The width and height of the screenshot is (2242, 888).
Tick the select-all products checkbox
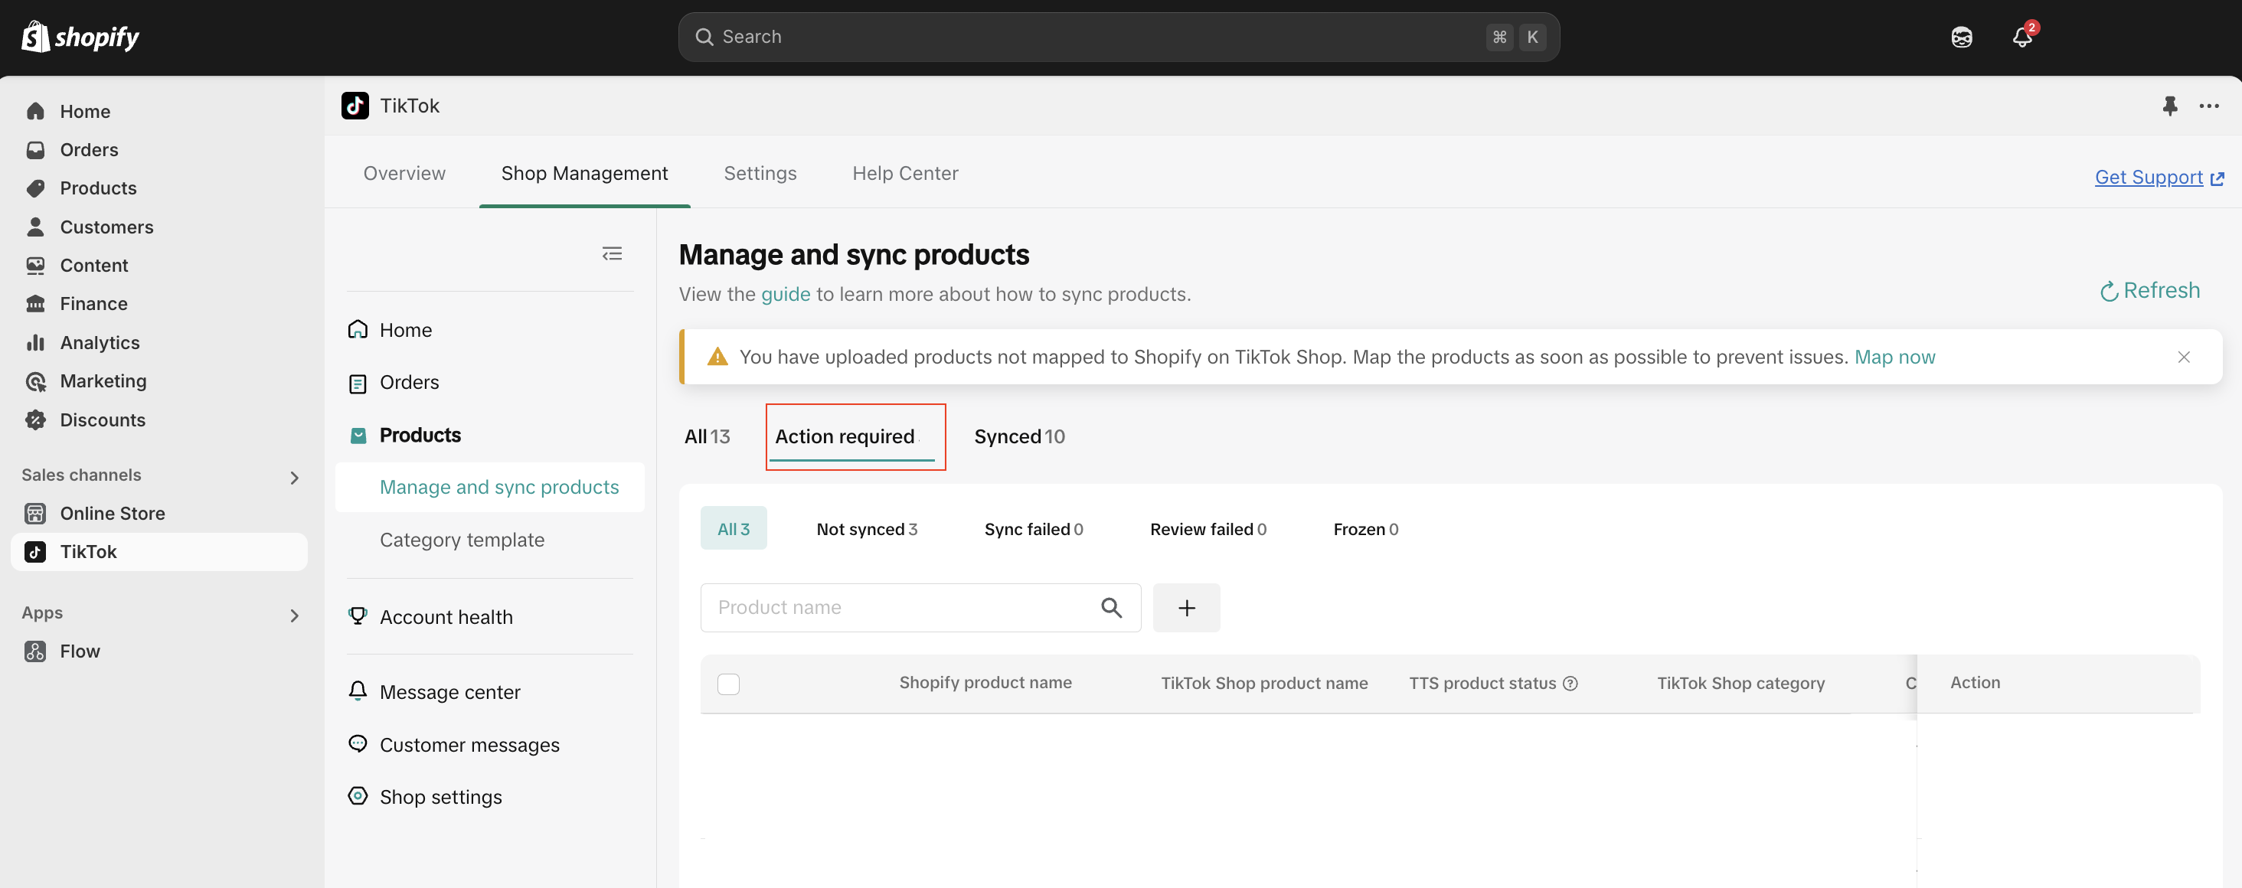click(x=728, y=684)
